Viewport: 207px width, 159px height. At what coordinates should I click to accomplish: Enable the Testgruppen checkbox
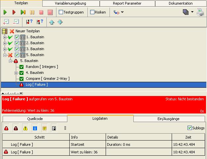click(x=61, y=12)
